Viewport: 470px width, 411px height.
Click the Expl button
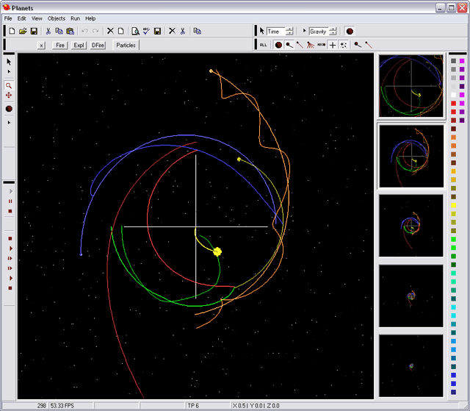click(x=79, y=46)
